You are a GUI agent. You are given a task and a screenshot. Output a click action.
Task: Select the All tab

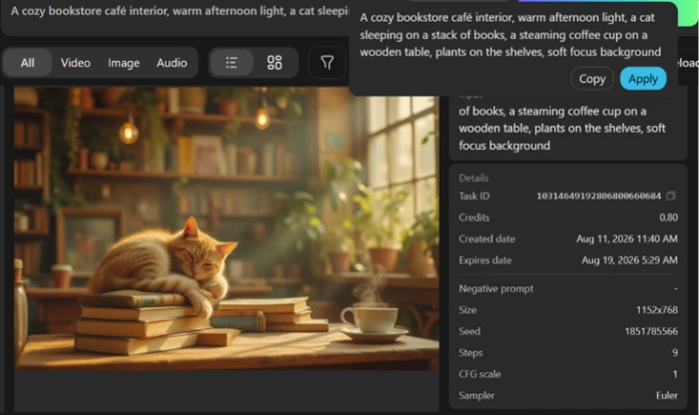(27, 63)
